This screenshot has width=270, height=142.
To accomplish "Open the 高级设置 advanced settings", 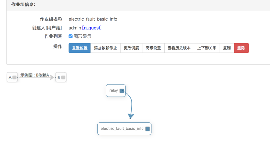I will click(x=153, y=48).
